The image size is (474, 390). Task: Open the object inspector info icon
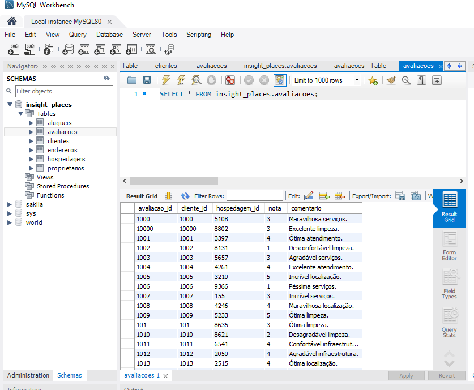point(48,49)
